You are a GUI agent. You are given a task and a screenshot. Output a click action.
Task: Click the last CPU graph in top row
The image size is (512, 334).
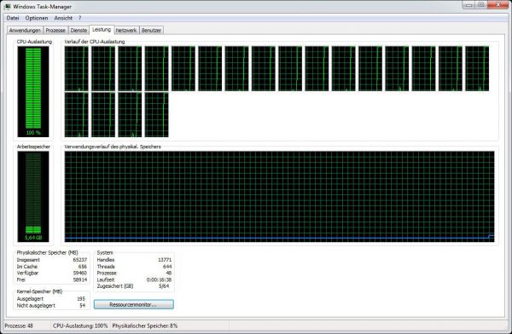click(x=477, y=68)
